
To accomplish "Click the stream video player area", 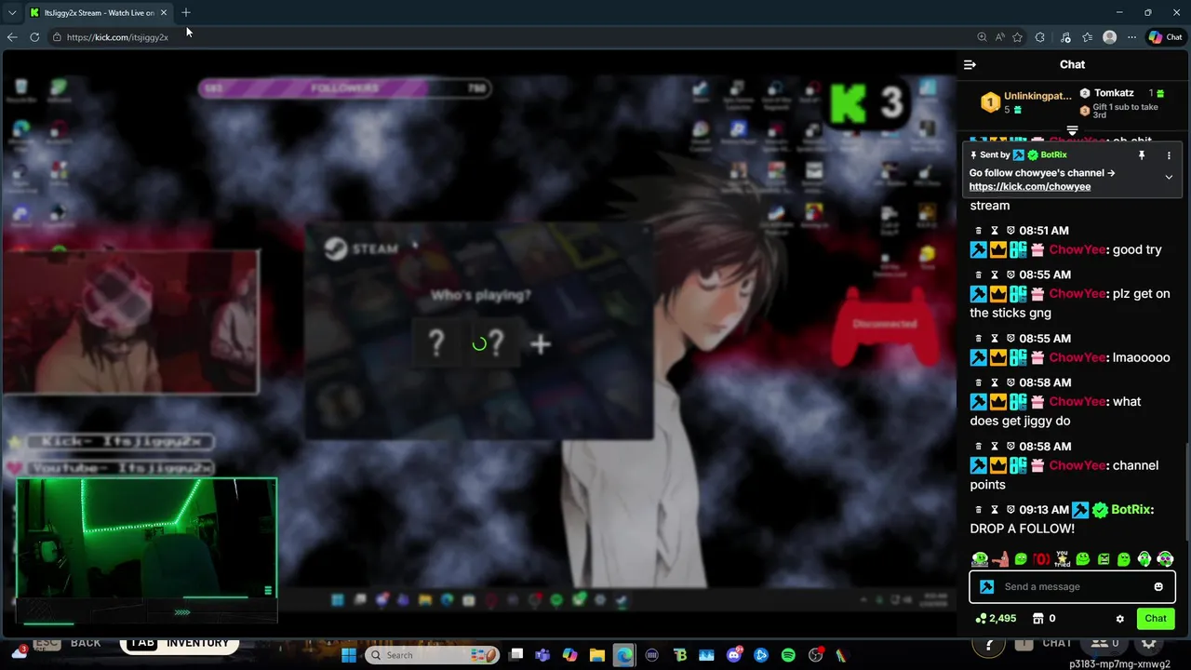I will (478, 344).
